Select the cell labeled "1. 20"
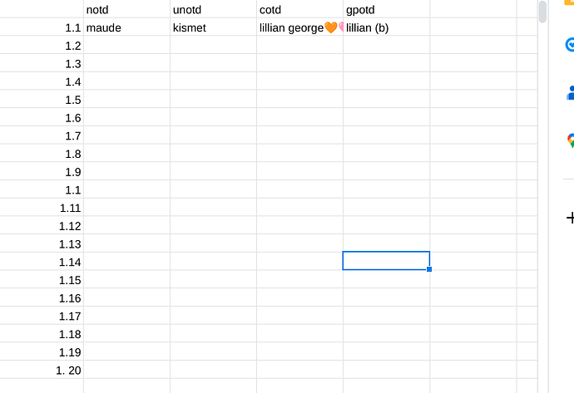 pos(42,370)
